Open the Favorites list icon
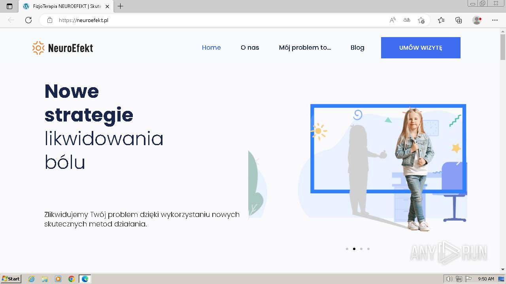This screenshot has width=506, height=284. (x=441, y=20)
